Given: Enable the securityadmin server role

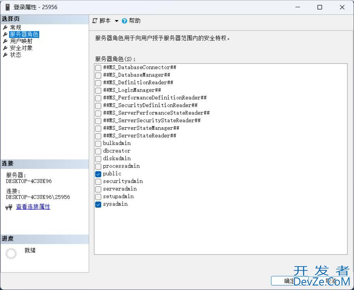Looking at the screenshot, I should [x=98, y=181].
